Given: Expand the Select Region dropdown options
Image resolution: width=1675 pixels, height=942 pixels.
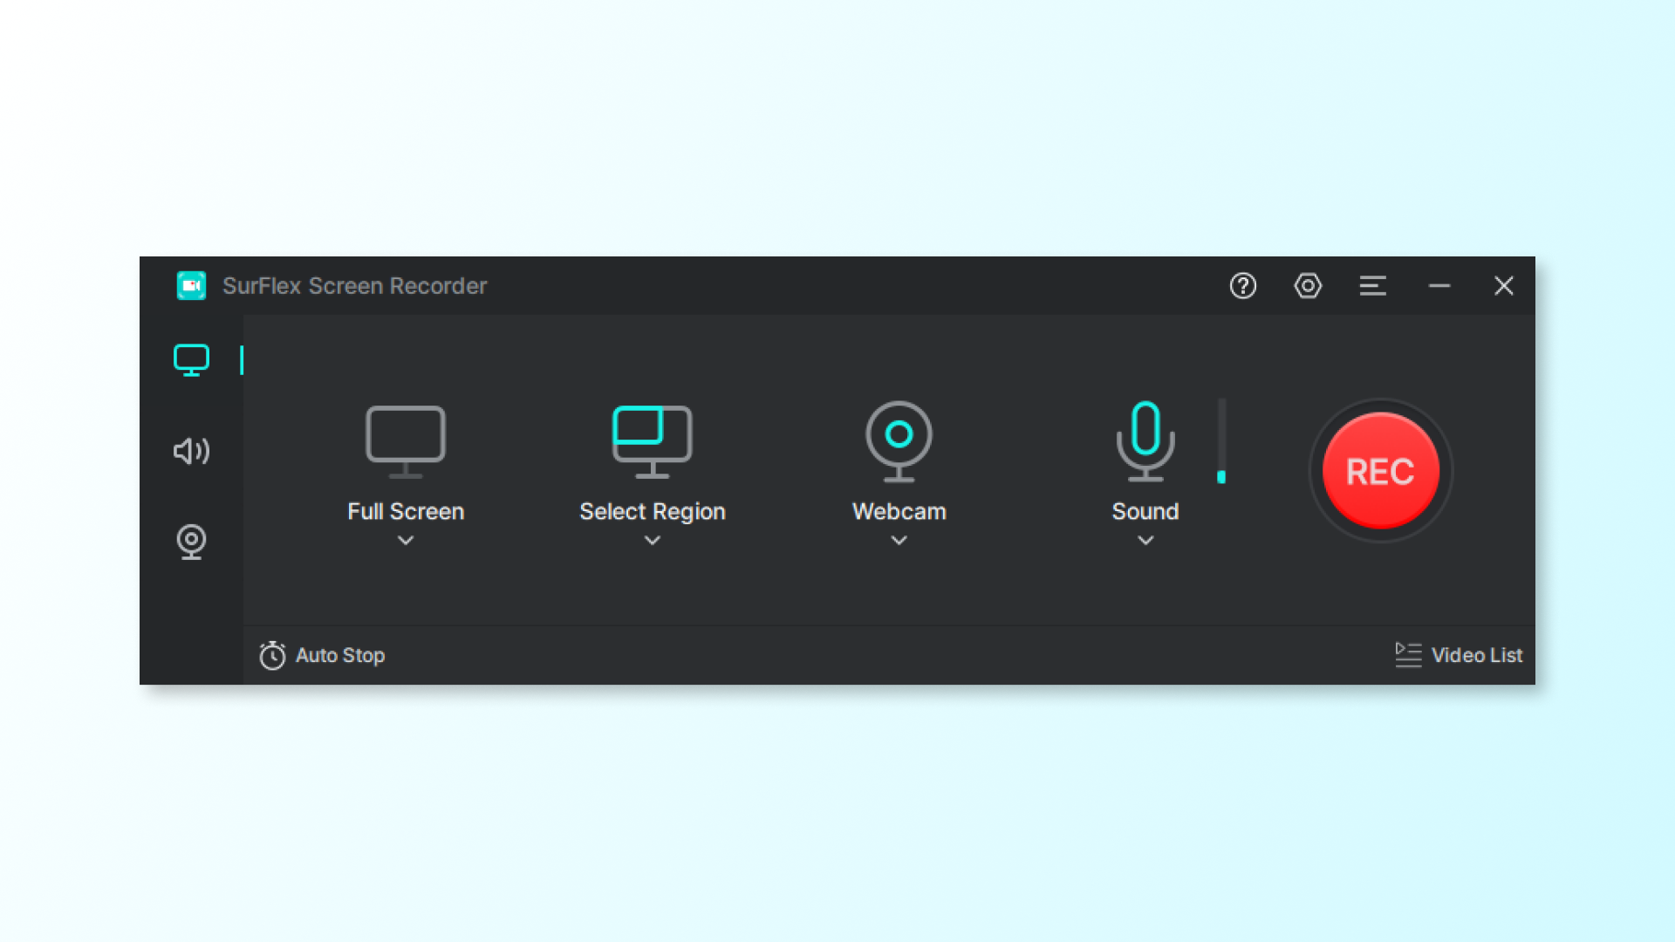Looking at the screenshot, I should click(651, 539).
